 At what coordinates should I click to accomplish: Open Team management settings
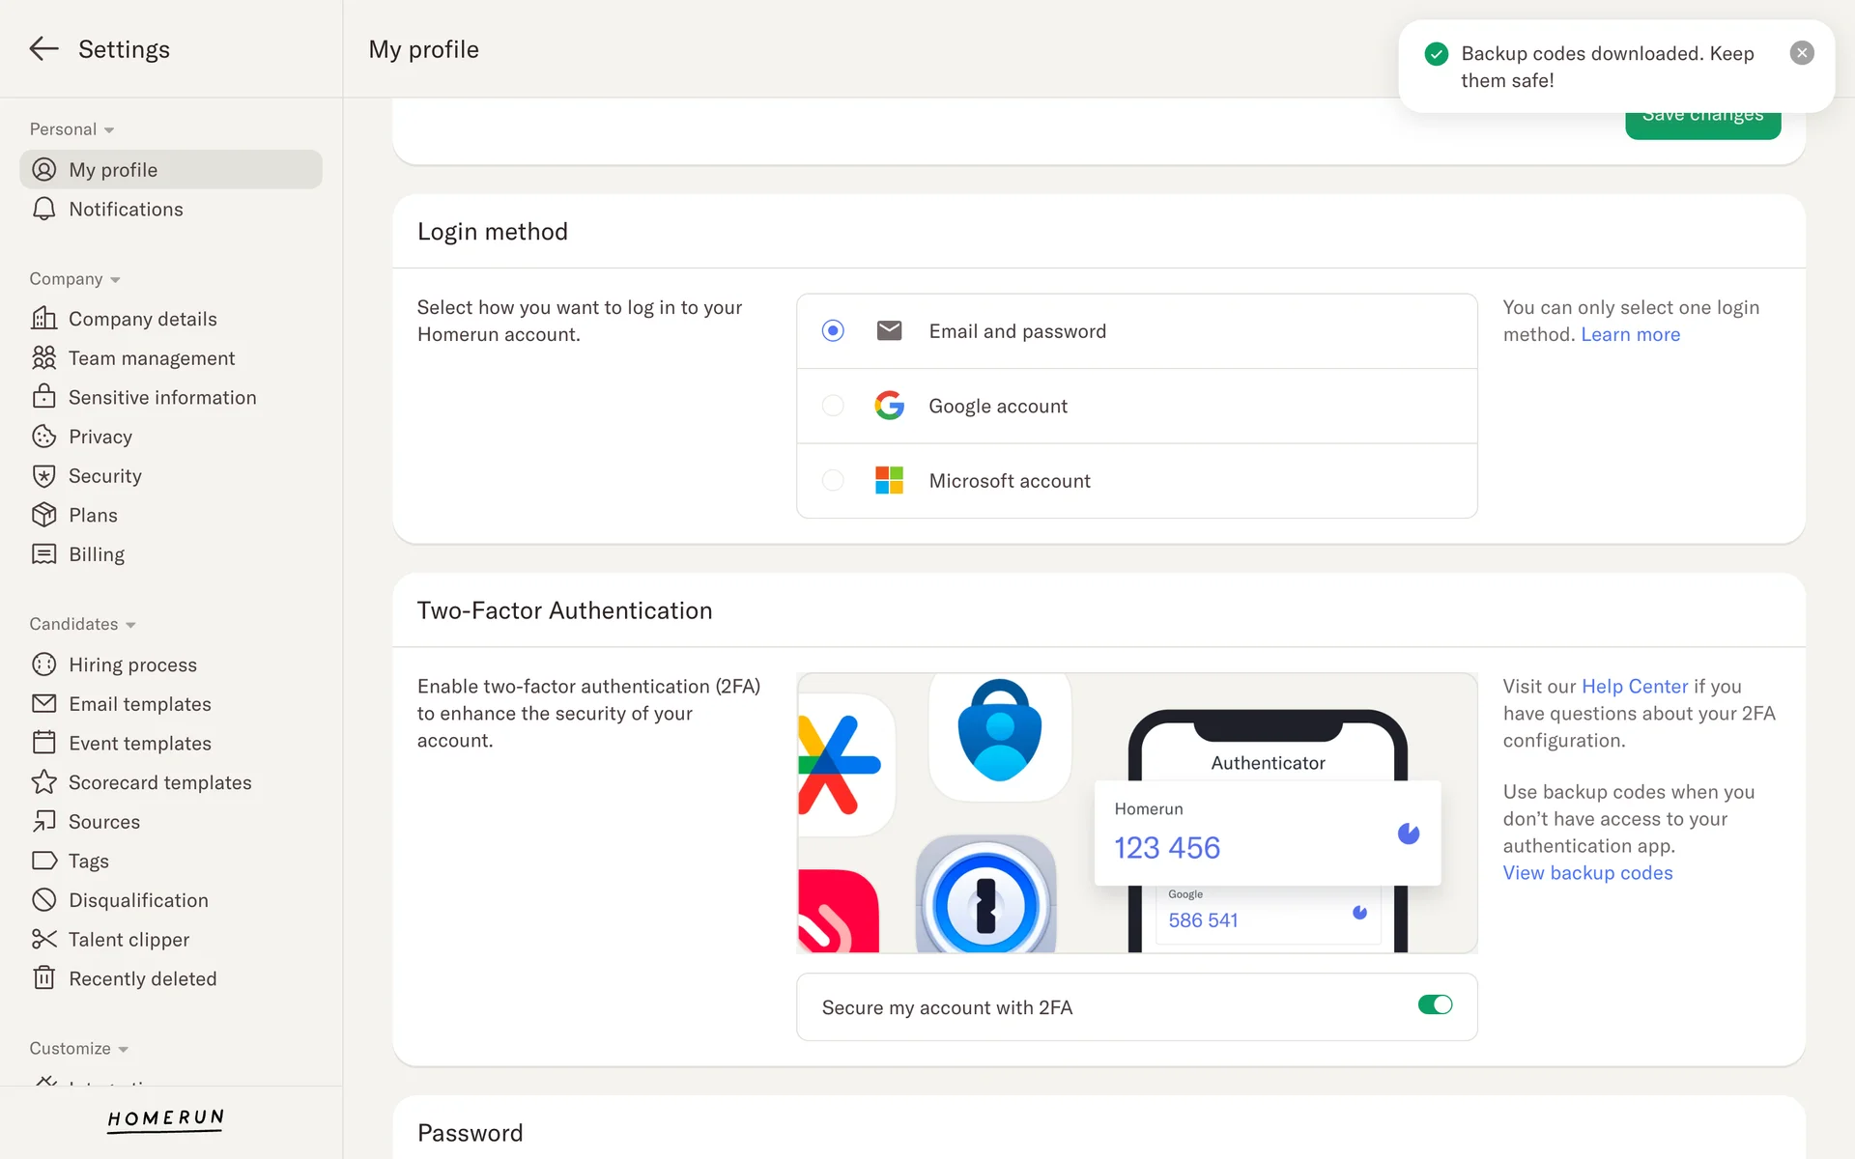(x=151, y=358)
